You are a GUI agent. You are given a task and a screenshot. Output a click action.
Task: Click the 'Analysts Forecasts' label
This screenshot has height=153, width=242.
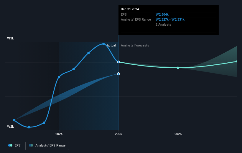135,45
